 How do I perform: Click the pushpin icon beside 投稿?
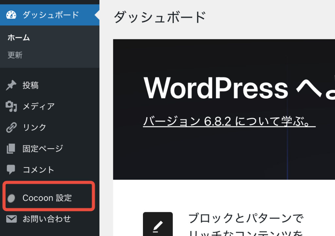pos(11,85)
